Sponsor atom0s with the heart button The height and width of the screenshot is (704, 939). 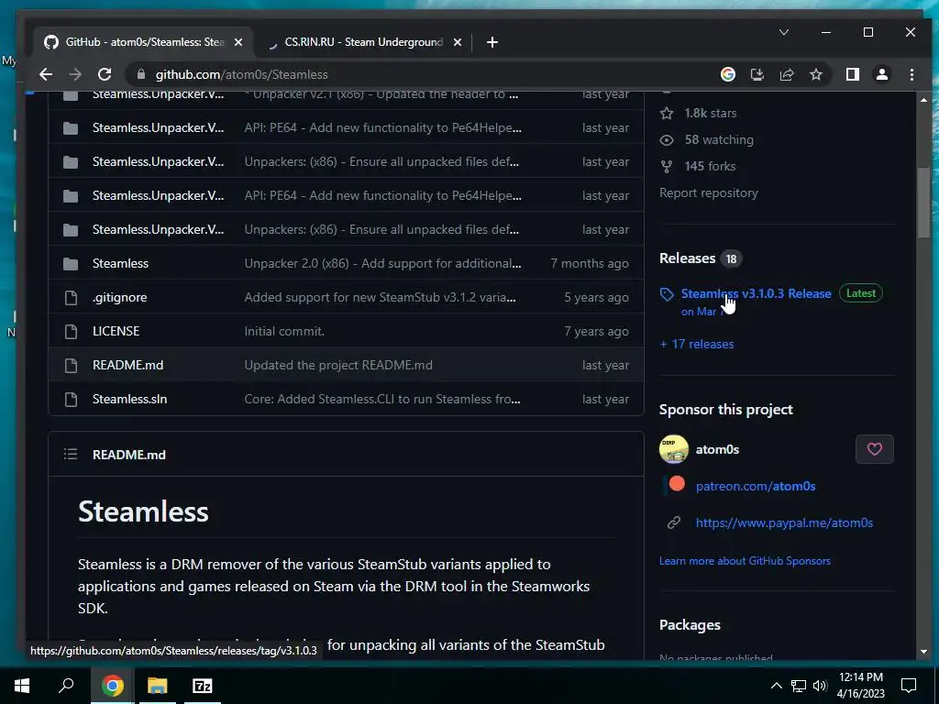click(874, 449)
